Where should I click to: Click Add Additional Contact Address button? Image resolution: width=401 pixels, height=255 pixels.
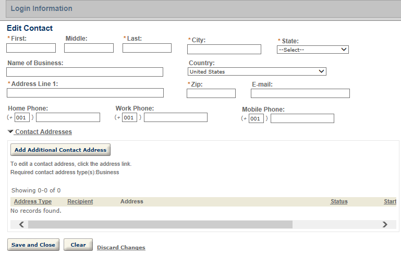[x=60, y=150]
